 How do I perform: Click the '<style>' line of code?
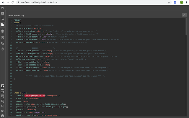click(x=18, y=20)
